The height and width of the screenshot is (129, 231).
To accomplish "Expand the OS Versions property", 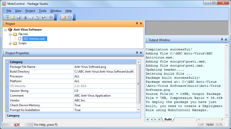I will [7, 86].
